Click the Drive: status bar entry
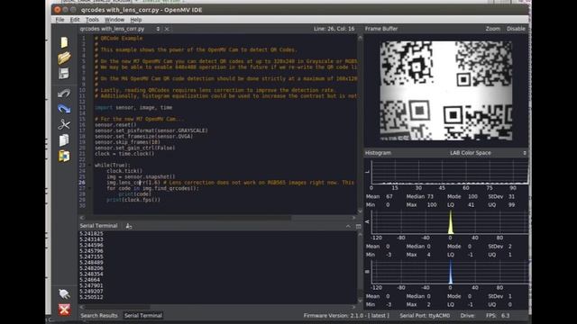The image size is (577, 324). click(467, 315)
